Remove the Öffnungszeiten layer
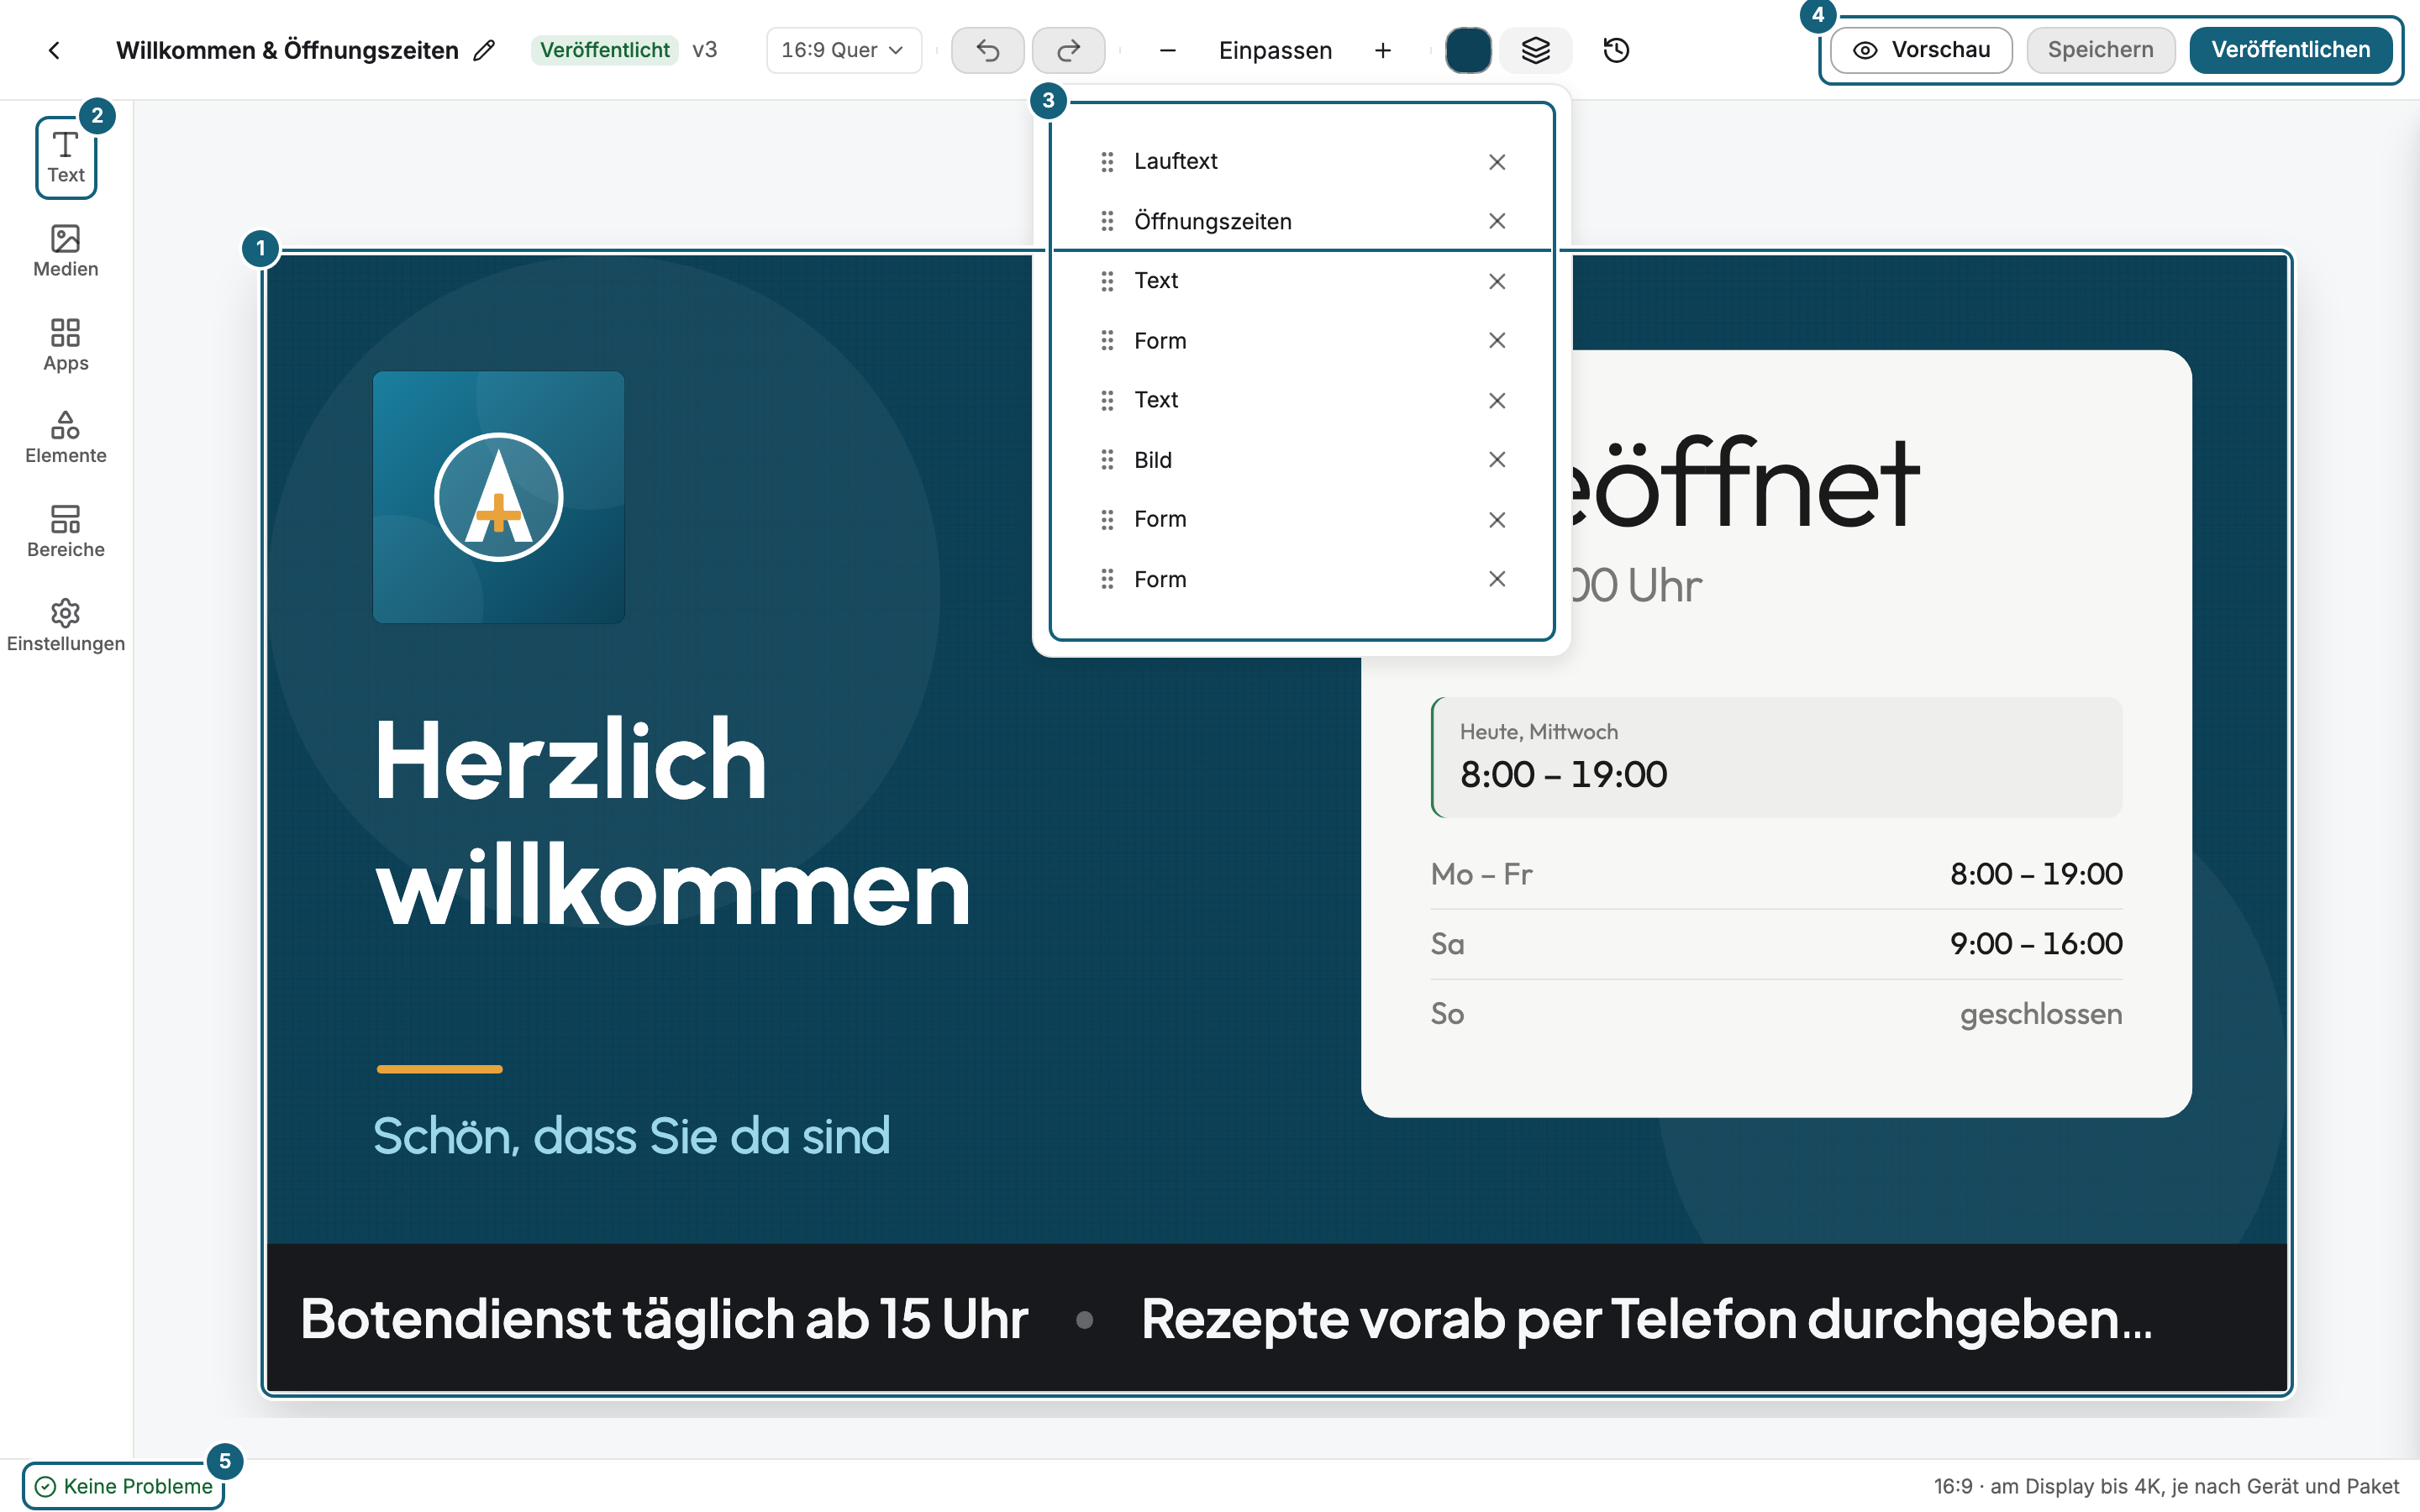The width and height of the screenshot is (2420, 1512). (1496, 221)
